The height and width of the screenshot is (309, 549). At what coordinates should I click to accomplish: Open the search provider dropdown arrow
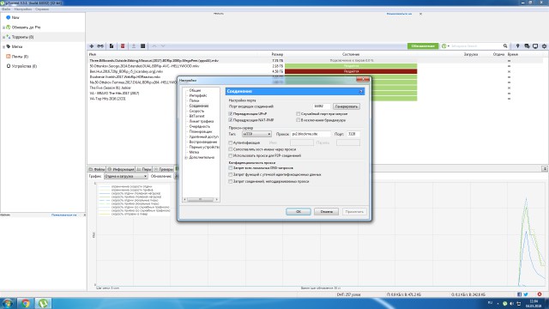click(449, 46)
